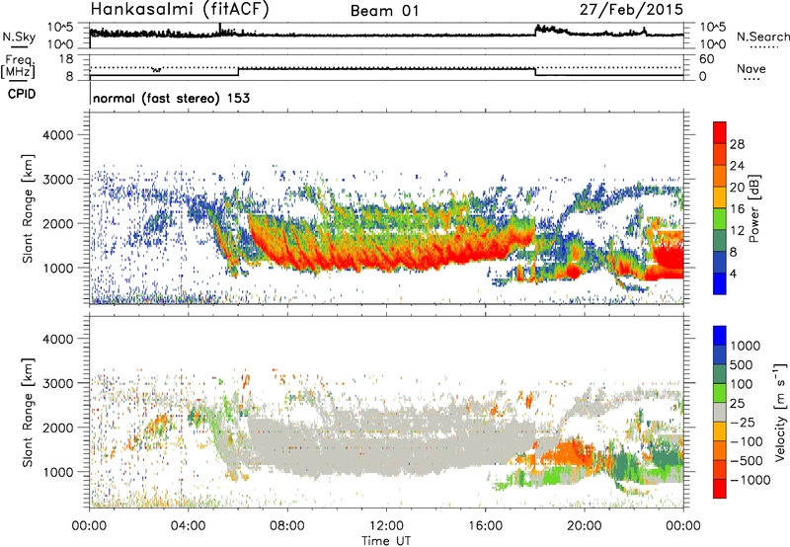Click the "12:00" time tick label
This screenshot has height=547, width=790.
(386, 526)
